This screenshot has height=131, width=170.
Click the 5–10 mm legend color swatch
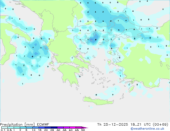(29, 128)
